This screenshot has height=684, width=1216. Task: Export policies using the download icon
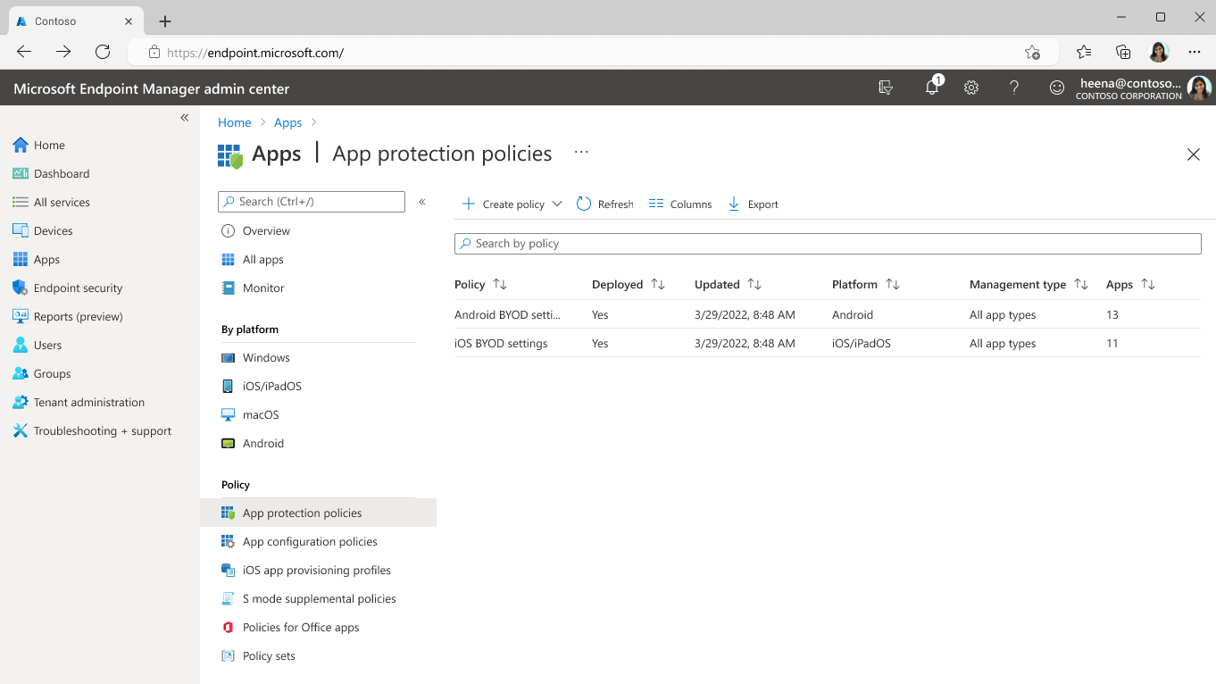734,204
